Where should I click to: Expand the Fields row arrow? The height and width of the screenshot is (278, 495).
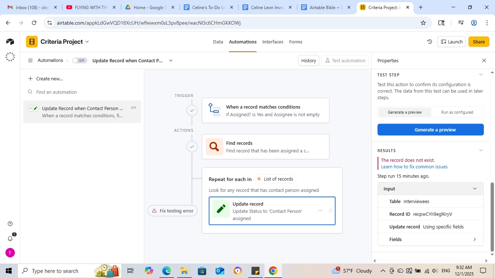475,239
